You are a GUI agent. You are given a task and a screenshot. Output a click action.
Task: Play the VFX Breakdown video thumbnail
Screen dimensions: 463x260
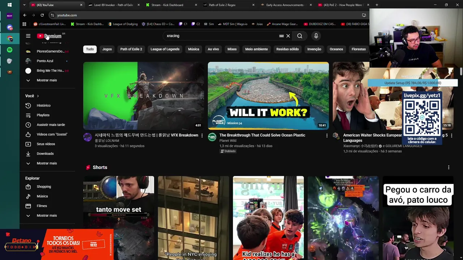[x=144, y=96]
